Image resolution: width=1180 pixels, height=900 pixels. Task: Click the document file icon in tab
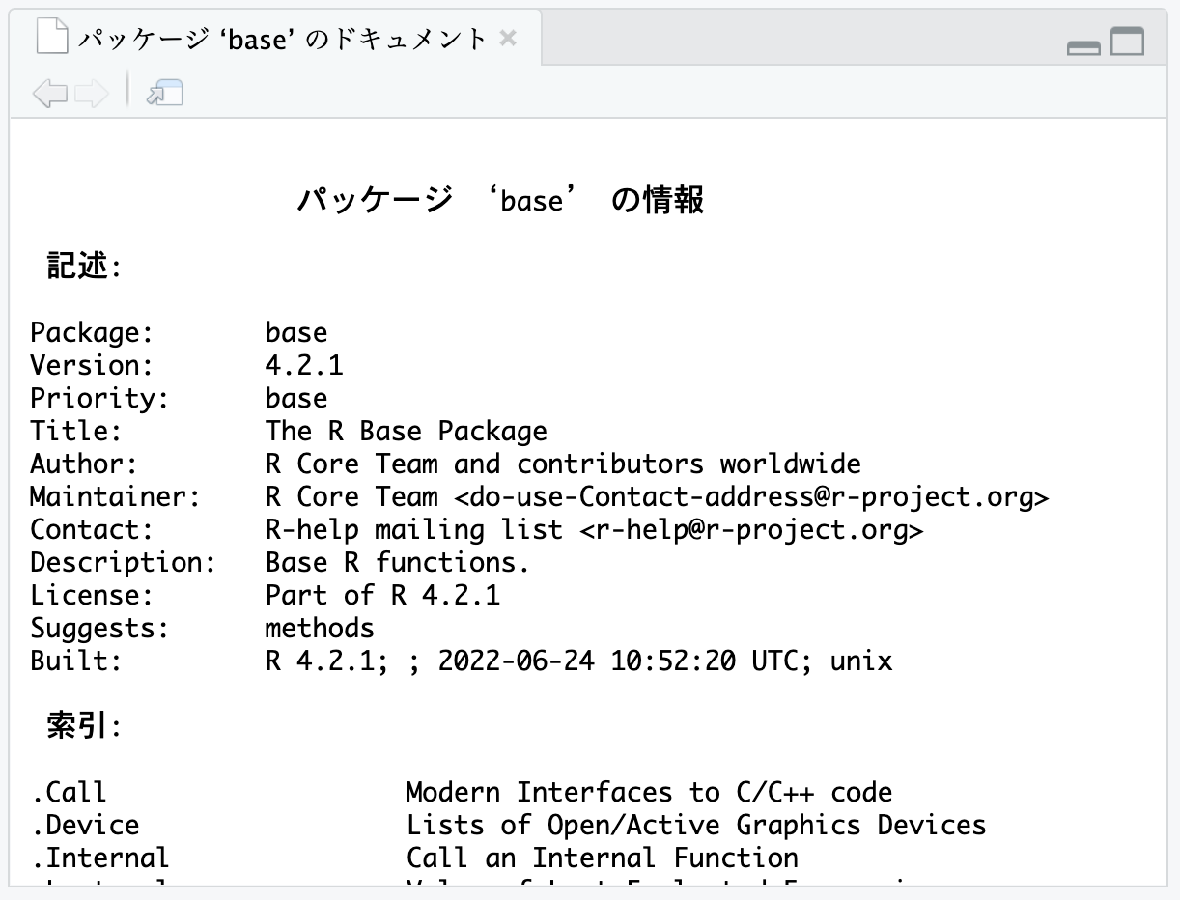pyautogui.click(x=53, y=39)
